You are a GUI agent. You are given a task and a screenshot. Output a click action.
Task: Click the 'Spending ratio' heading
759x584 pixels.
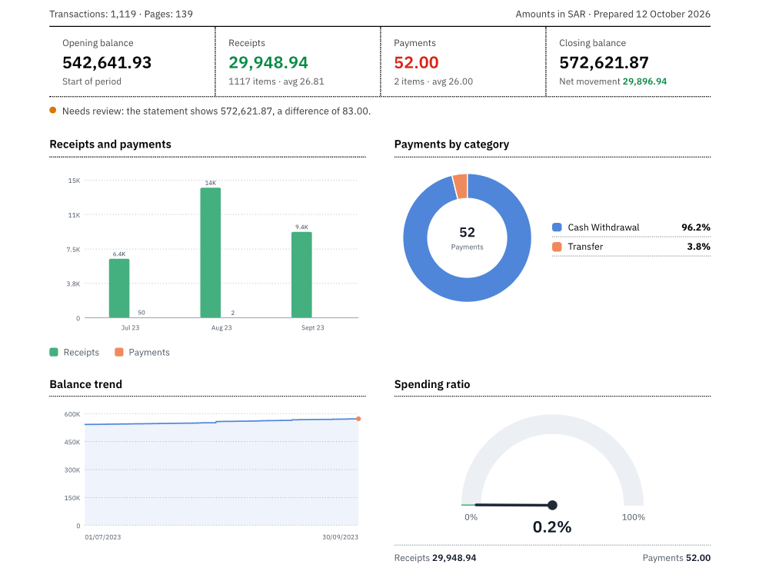tap(432, 384)
